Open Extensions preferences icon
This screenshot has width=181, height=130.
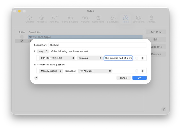coord(138,18)
